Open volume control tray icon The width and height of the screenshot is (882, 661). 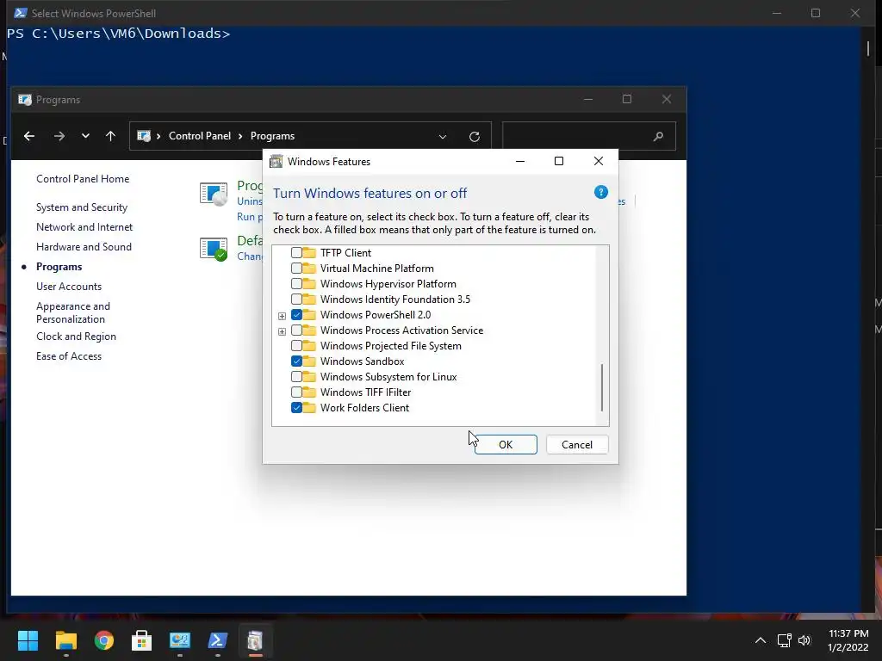[804, 640]
